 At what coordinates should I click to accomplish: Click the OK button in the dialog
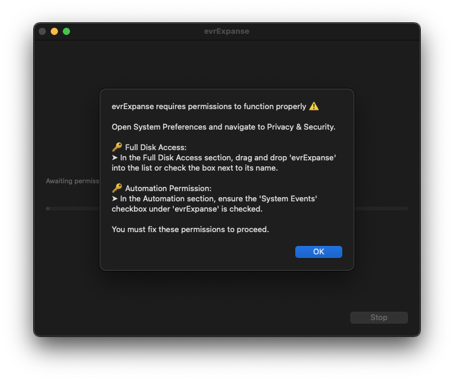pos(318,252)
